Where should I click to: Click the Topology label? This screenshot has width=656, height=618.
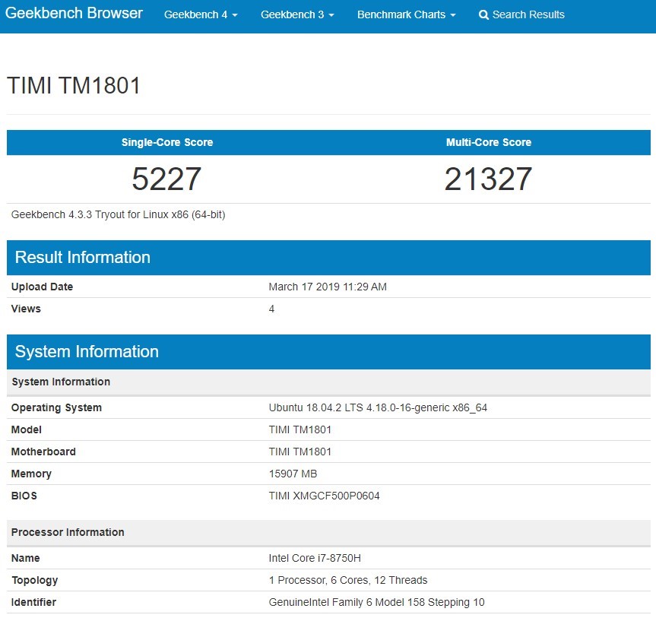coord(35,580)
